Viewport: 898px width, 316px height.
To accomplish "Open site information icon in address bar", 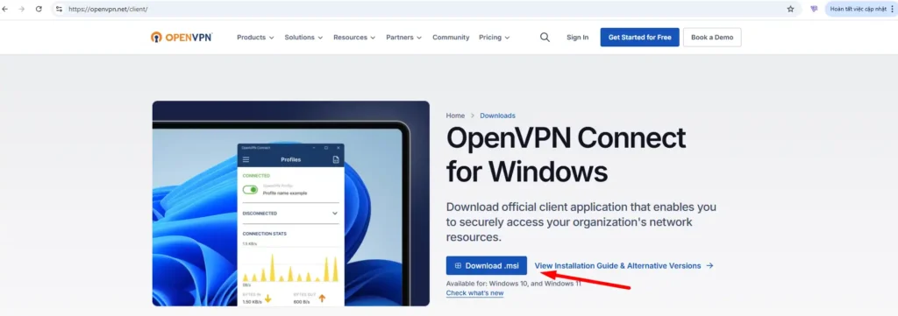I will point(59,9).
